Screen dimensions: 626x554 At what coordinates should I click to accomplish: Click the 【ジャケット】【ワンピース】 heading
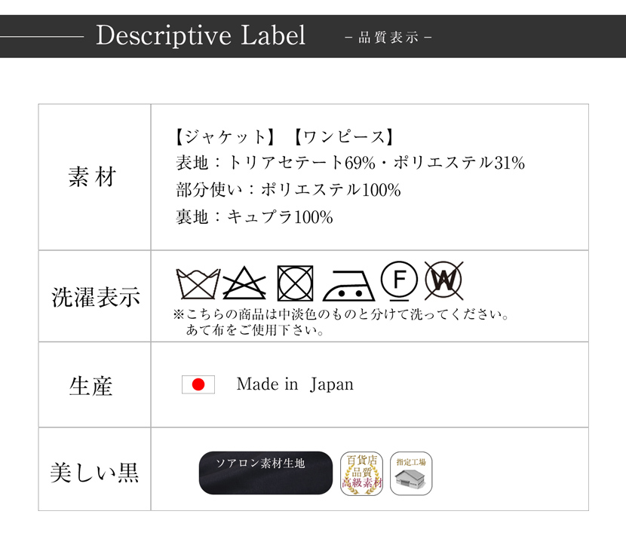284,137
